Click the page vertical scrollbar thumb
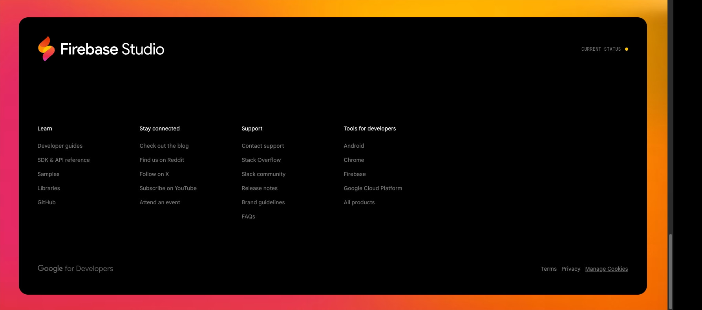The height and width of the screenshot is (310, 702). click(671, 271)
